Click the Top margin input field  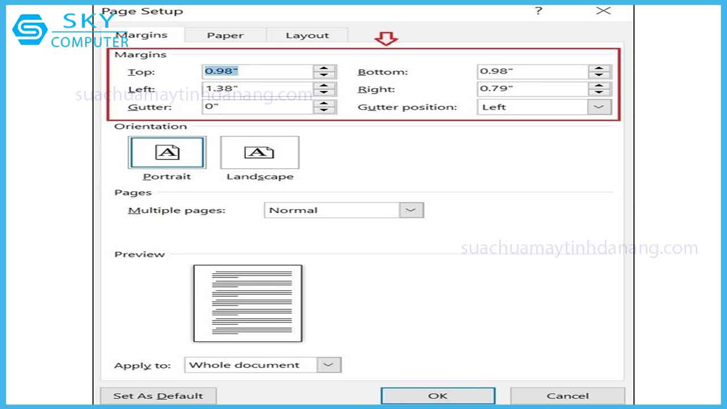pyautogui.click(x=257, y=72)
